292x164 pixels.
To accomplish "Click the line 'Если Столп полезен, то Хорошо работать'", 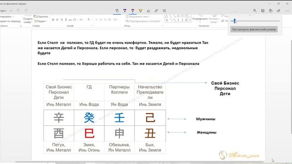I will click(x=118, y=64).
